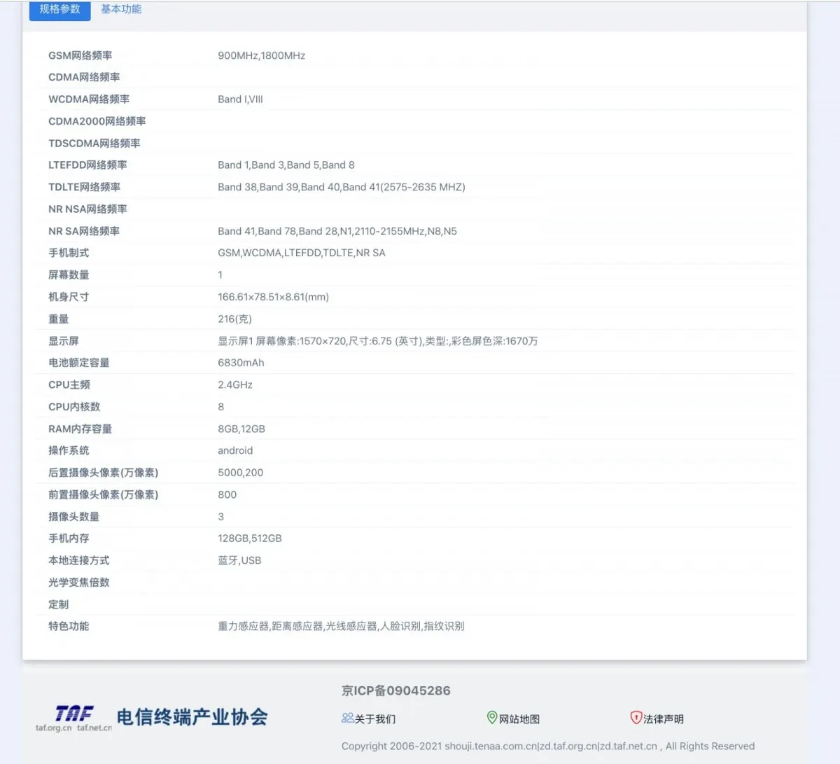
Task: Click the Copyright text at the page bottom
Action: click(548, 746)
